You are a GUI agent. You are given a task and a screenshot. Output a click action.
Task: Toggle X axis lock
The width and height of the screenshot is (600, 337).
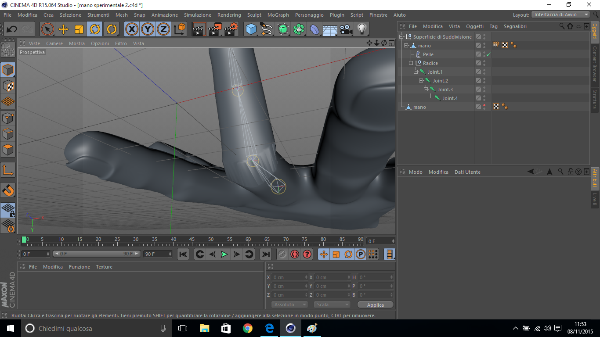(x=131, y=29)
